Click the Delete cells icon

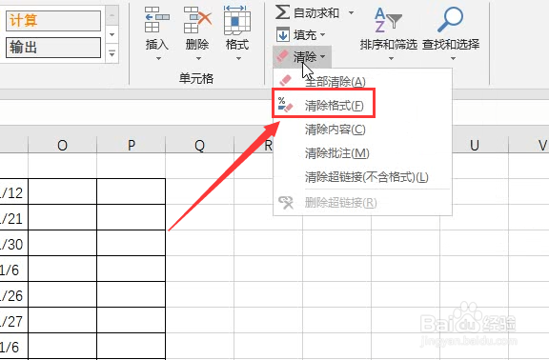click(x=198, y=20)
